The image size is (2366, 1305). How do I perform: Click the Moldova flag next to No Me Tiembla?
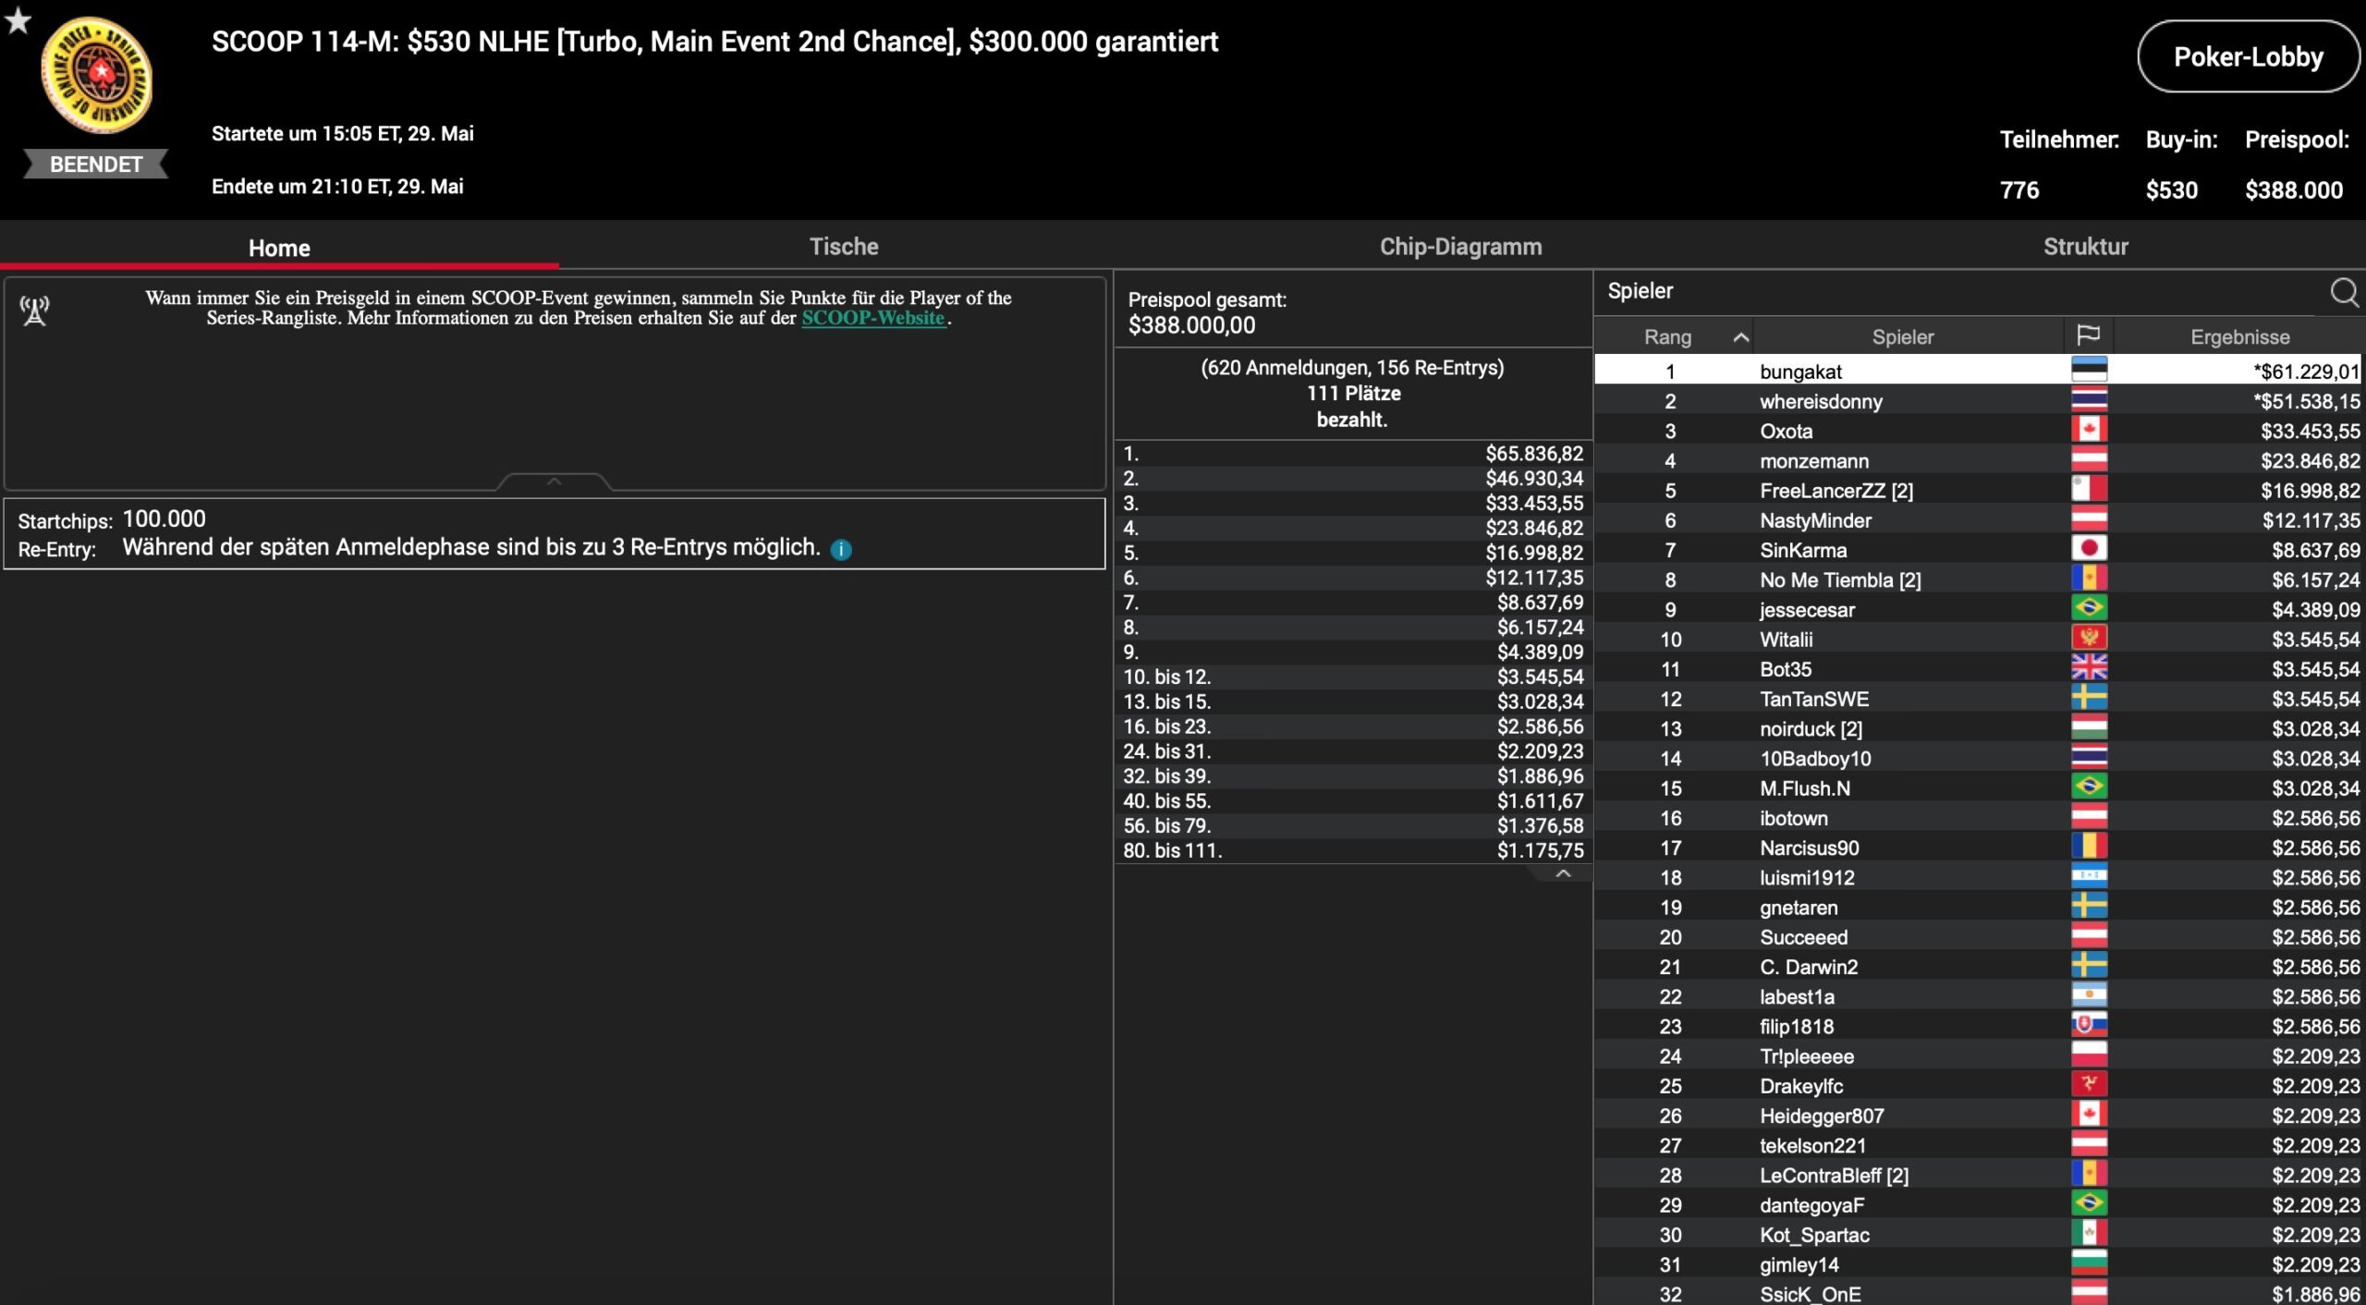(x=2089, y=579)
